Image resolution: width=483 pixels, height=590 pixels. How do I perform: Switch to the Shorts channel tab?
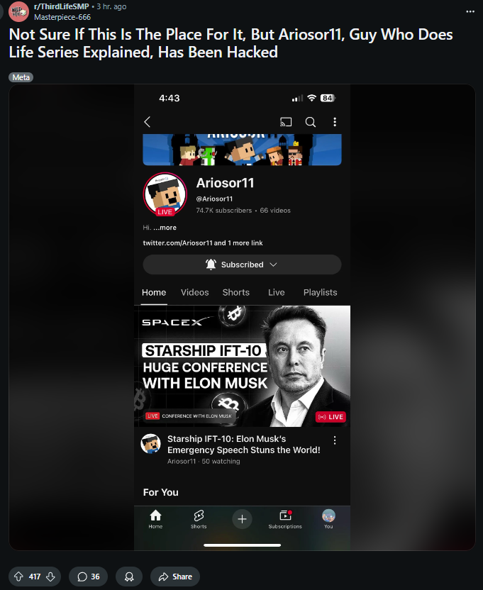click(236, 292)
